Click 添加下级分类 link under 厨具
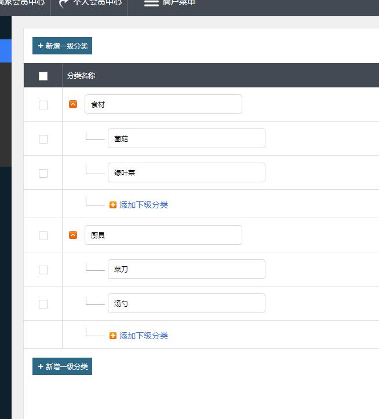This screenshot has width=379, height=419. (144, 336)
